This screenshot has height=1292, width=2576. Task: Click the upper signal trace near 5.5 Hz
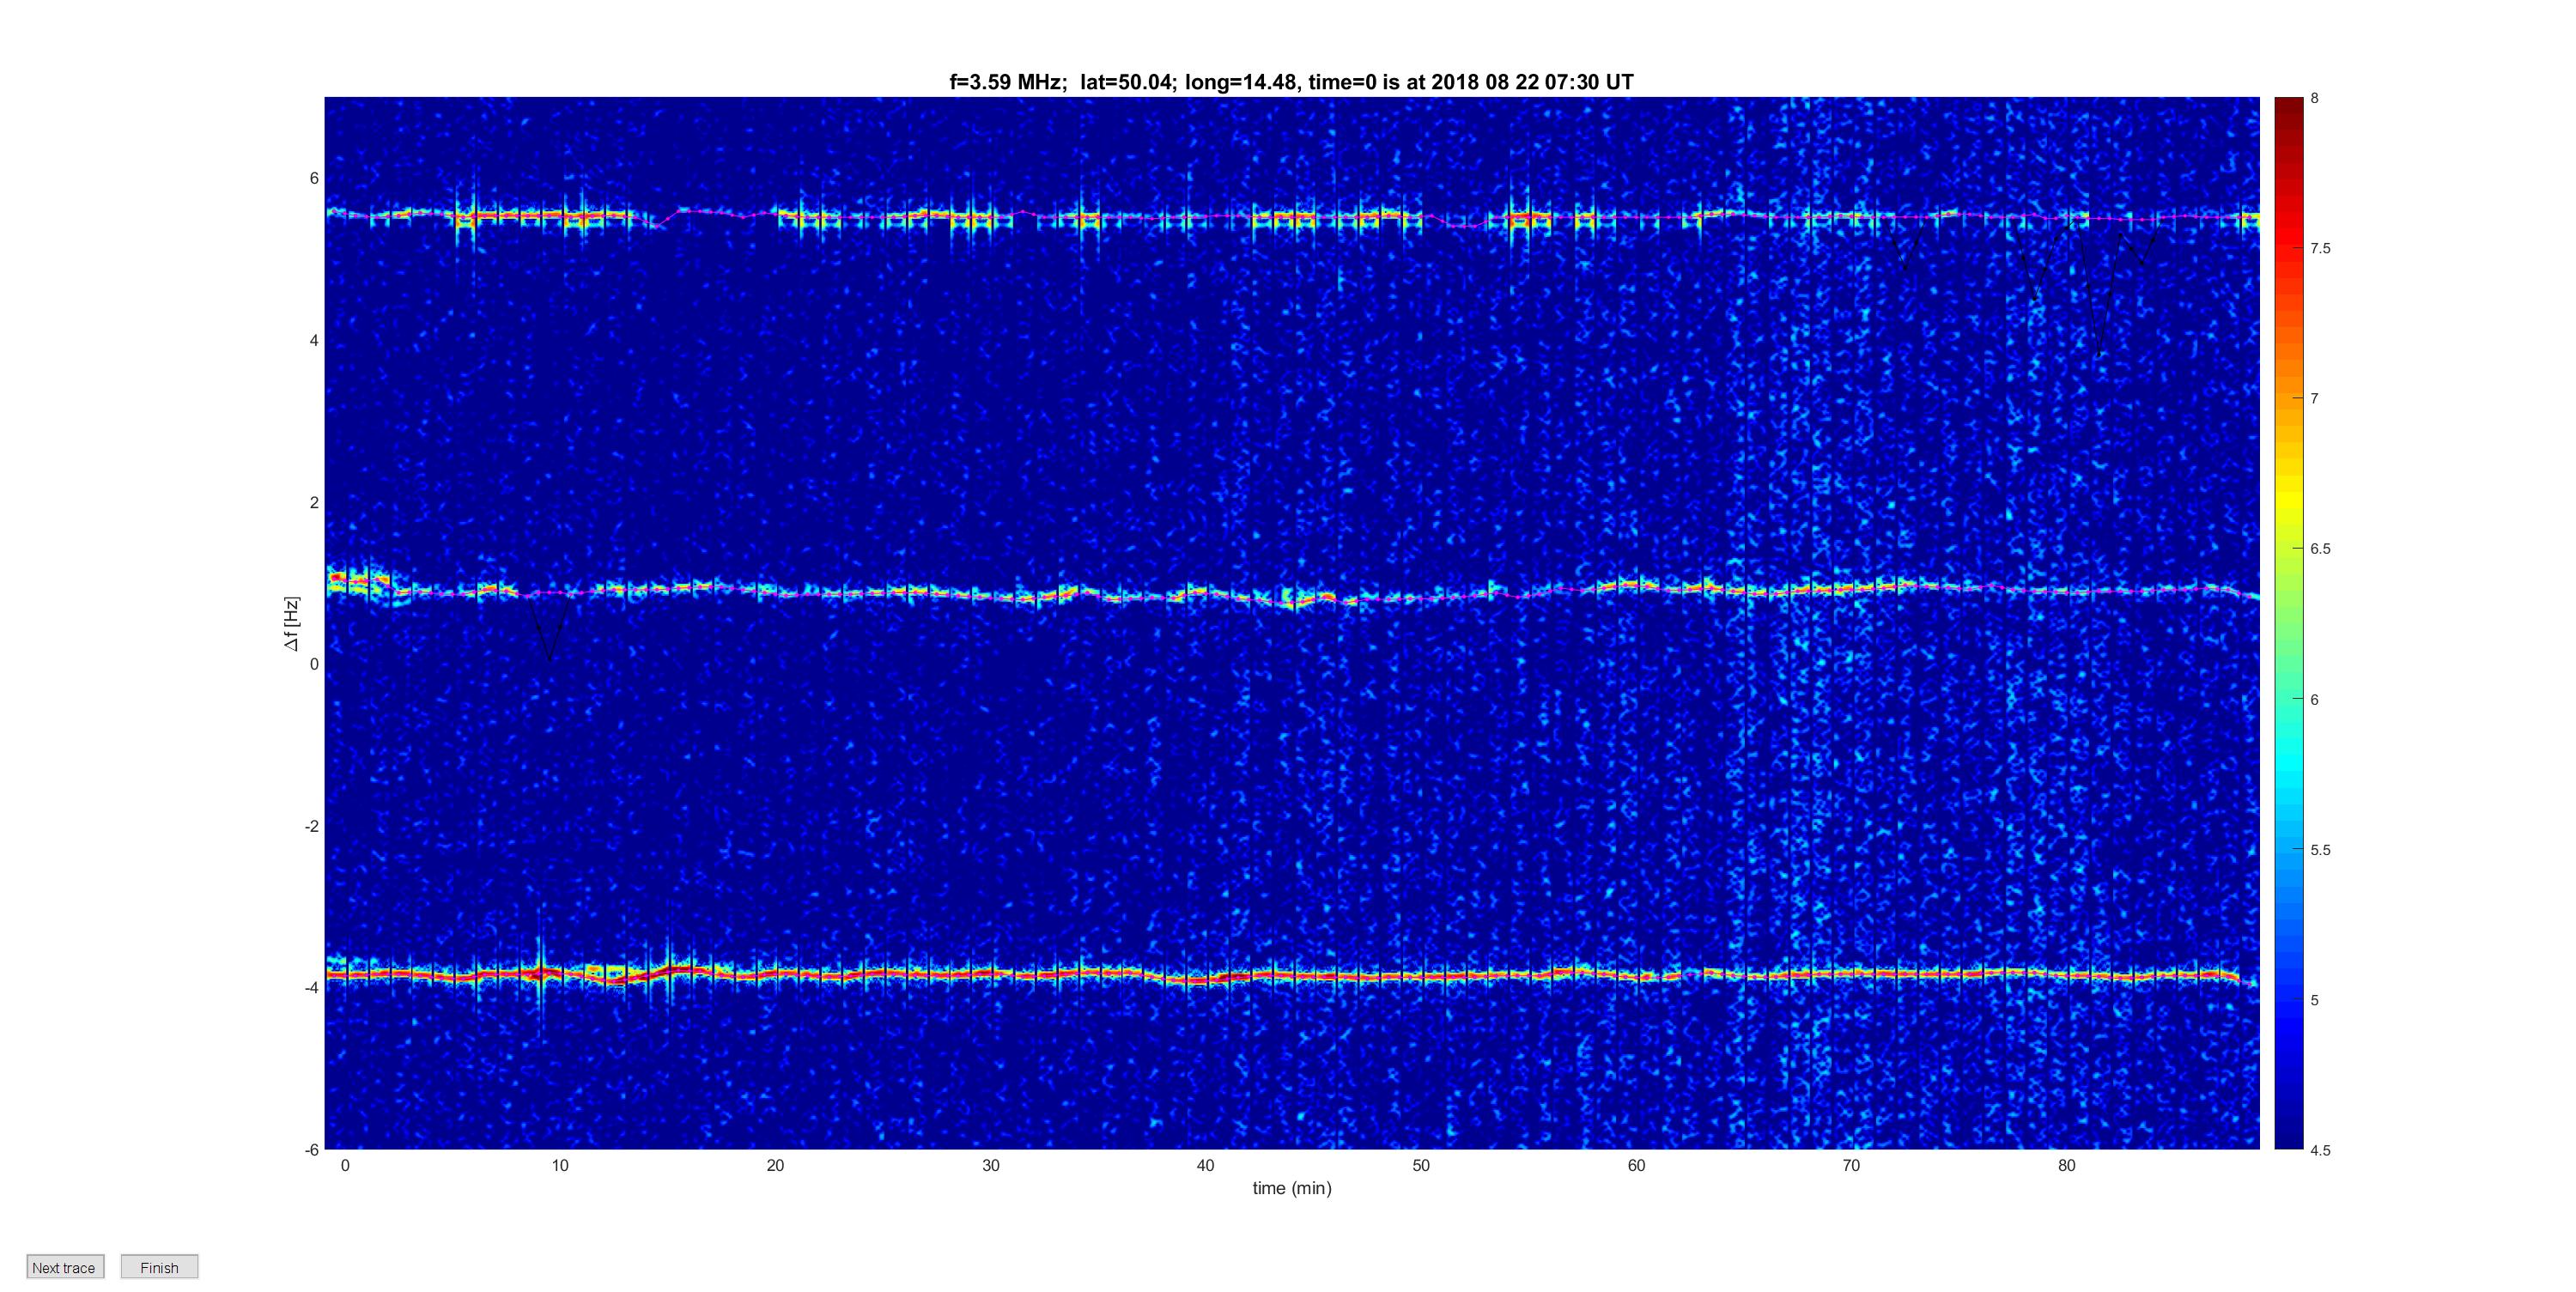(x=1291, y=216)
